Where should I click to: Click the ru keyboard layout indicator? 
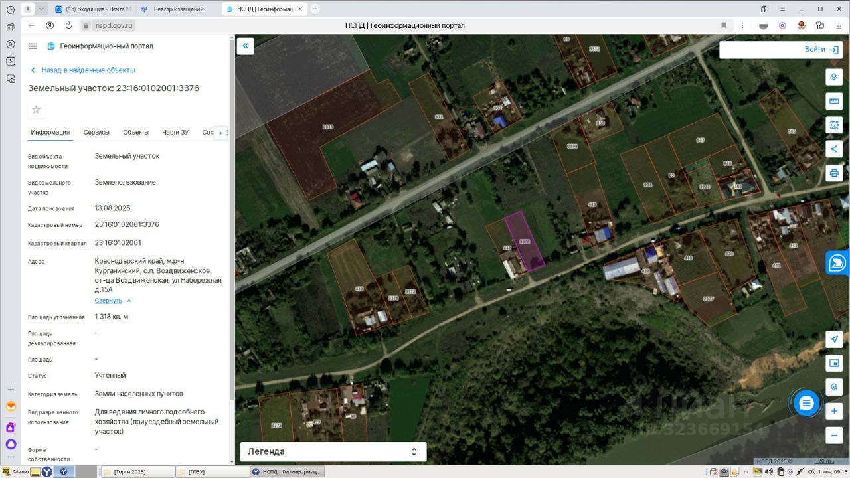744,472
